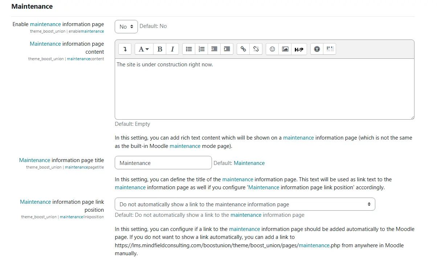Image resolution: width=437 pixels, height=269 pixels.
Task: Click inside the maintenance content text area
Action: coord(264,91)
